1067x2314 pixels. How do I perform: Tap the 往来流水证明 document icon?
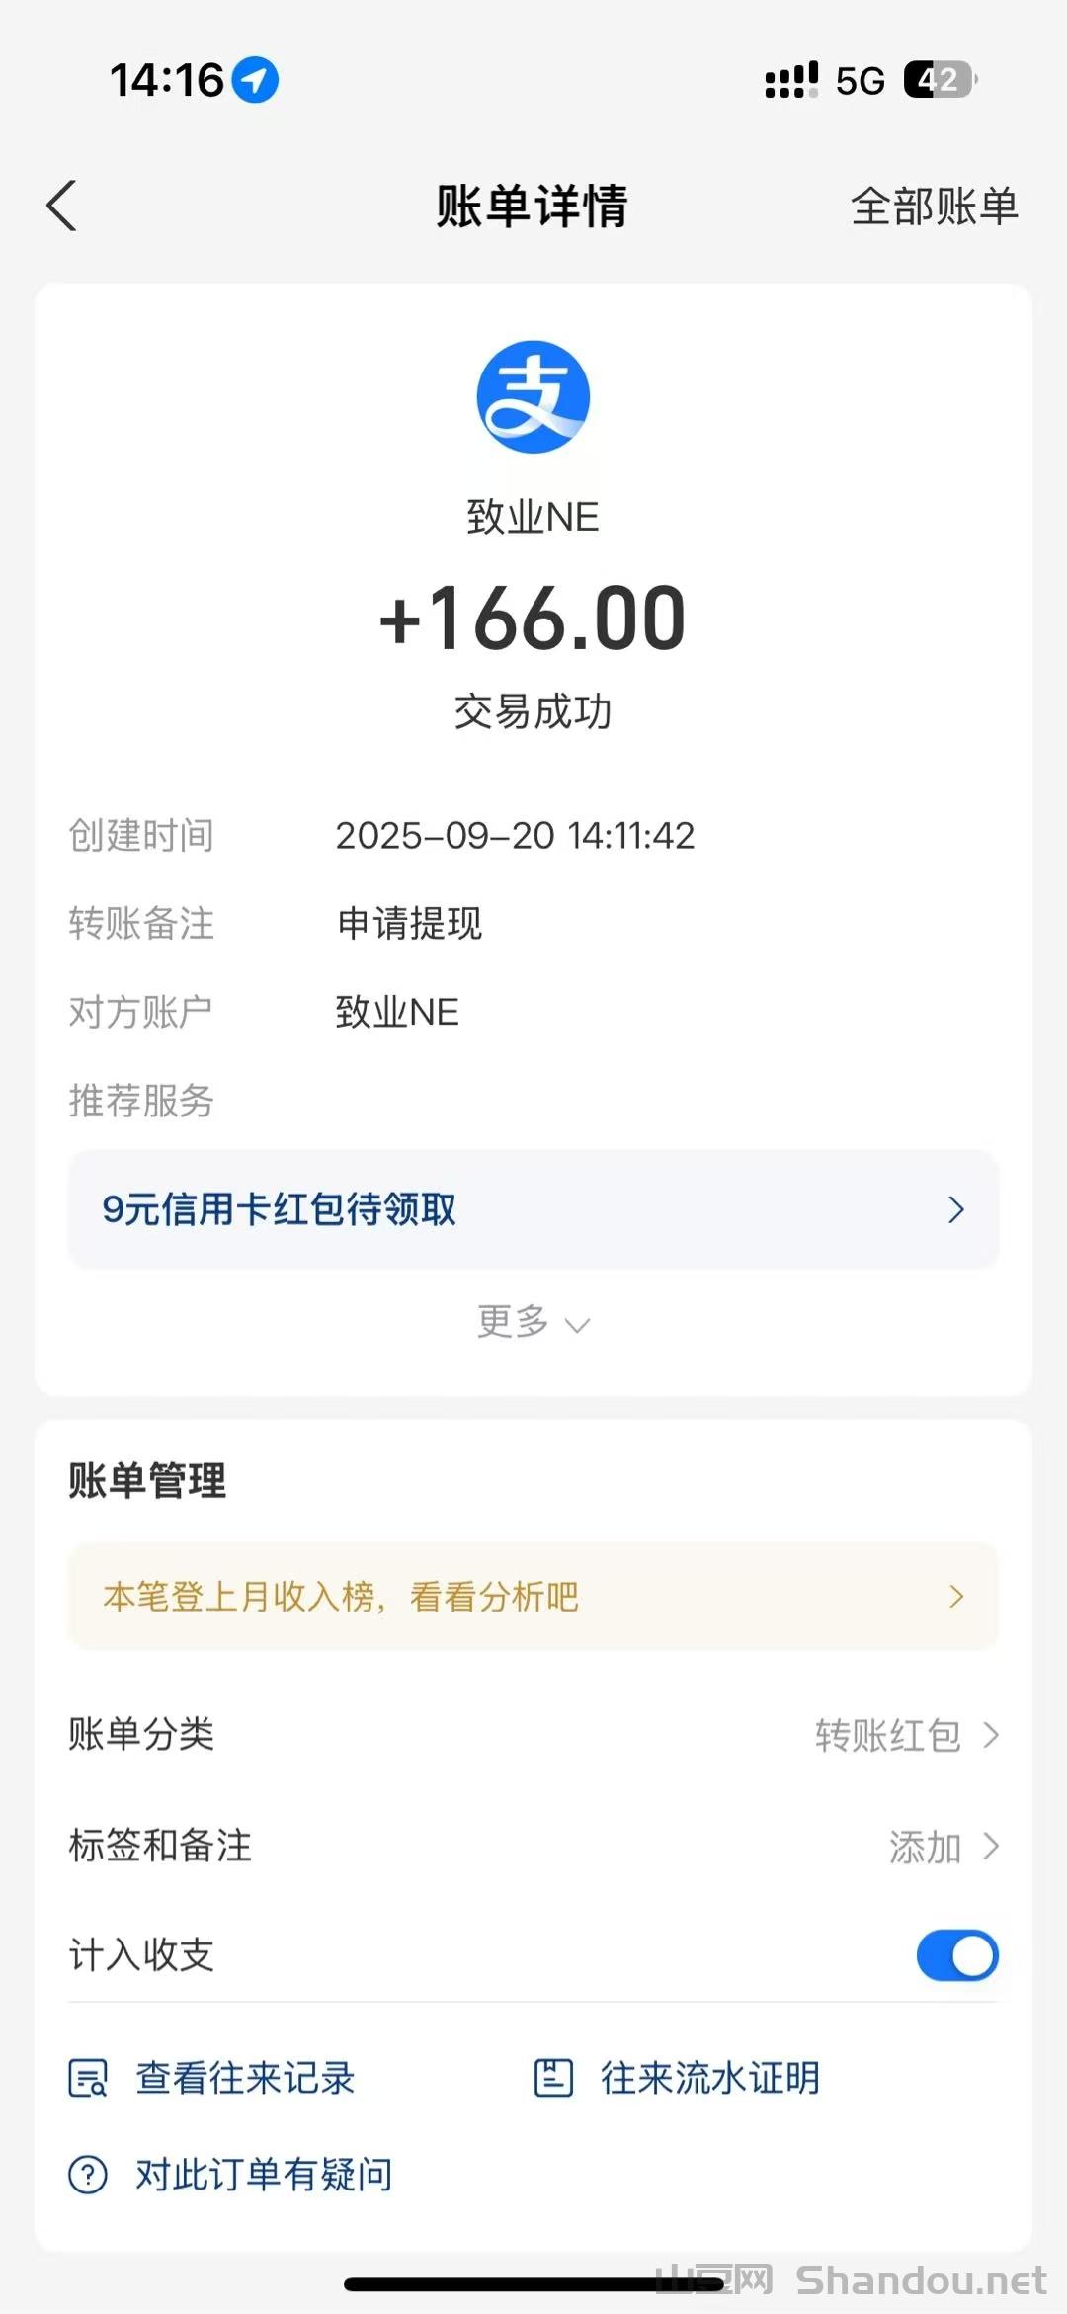tap(553, 2077)
